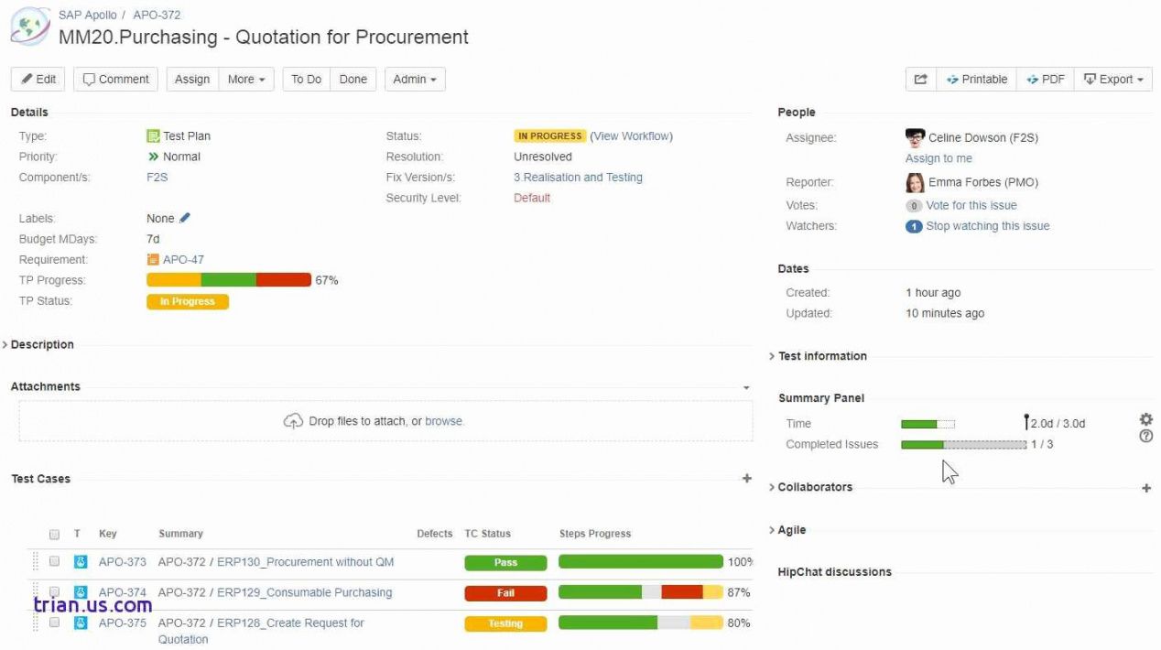Click the Normal priority icon
Image resolution: width=1161 pixels, height=650 pixels.
click(153, 157)
